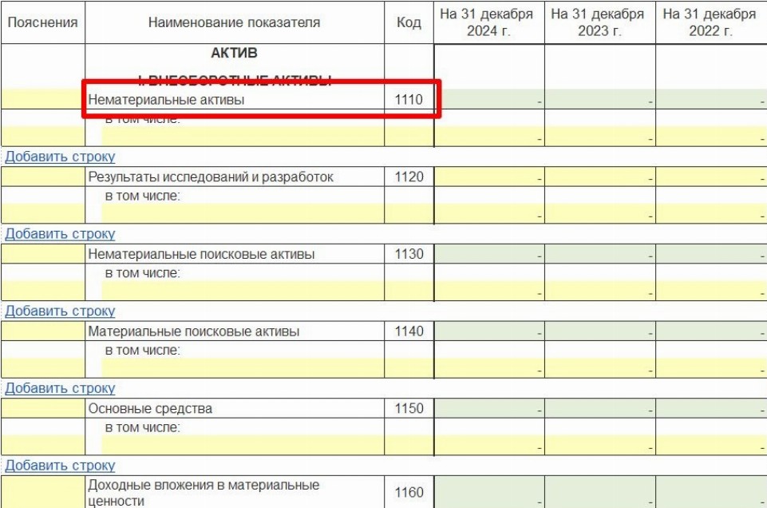The image size is (767, 508).
Task: Select the 'Код' column header
Action: 409,22
